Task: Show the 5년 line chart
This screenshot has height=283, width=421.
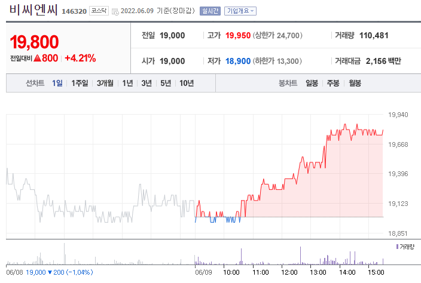Action: pyautogui.click(x=166, y=83)
